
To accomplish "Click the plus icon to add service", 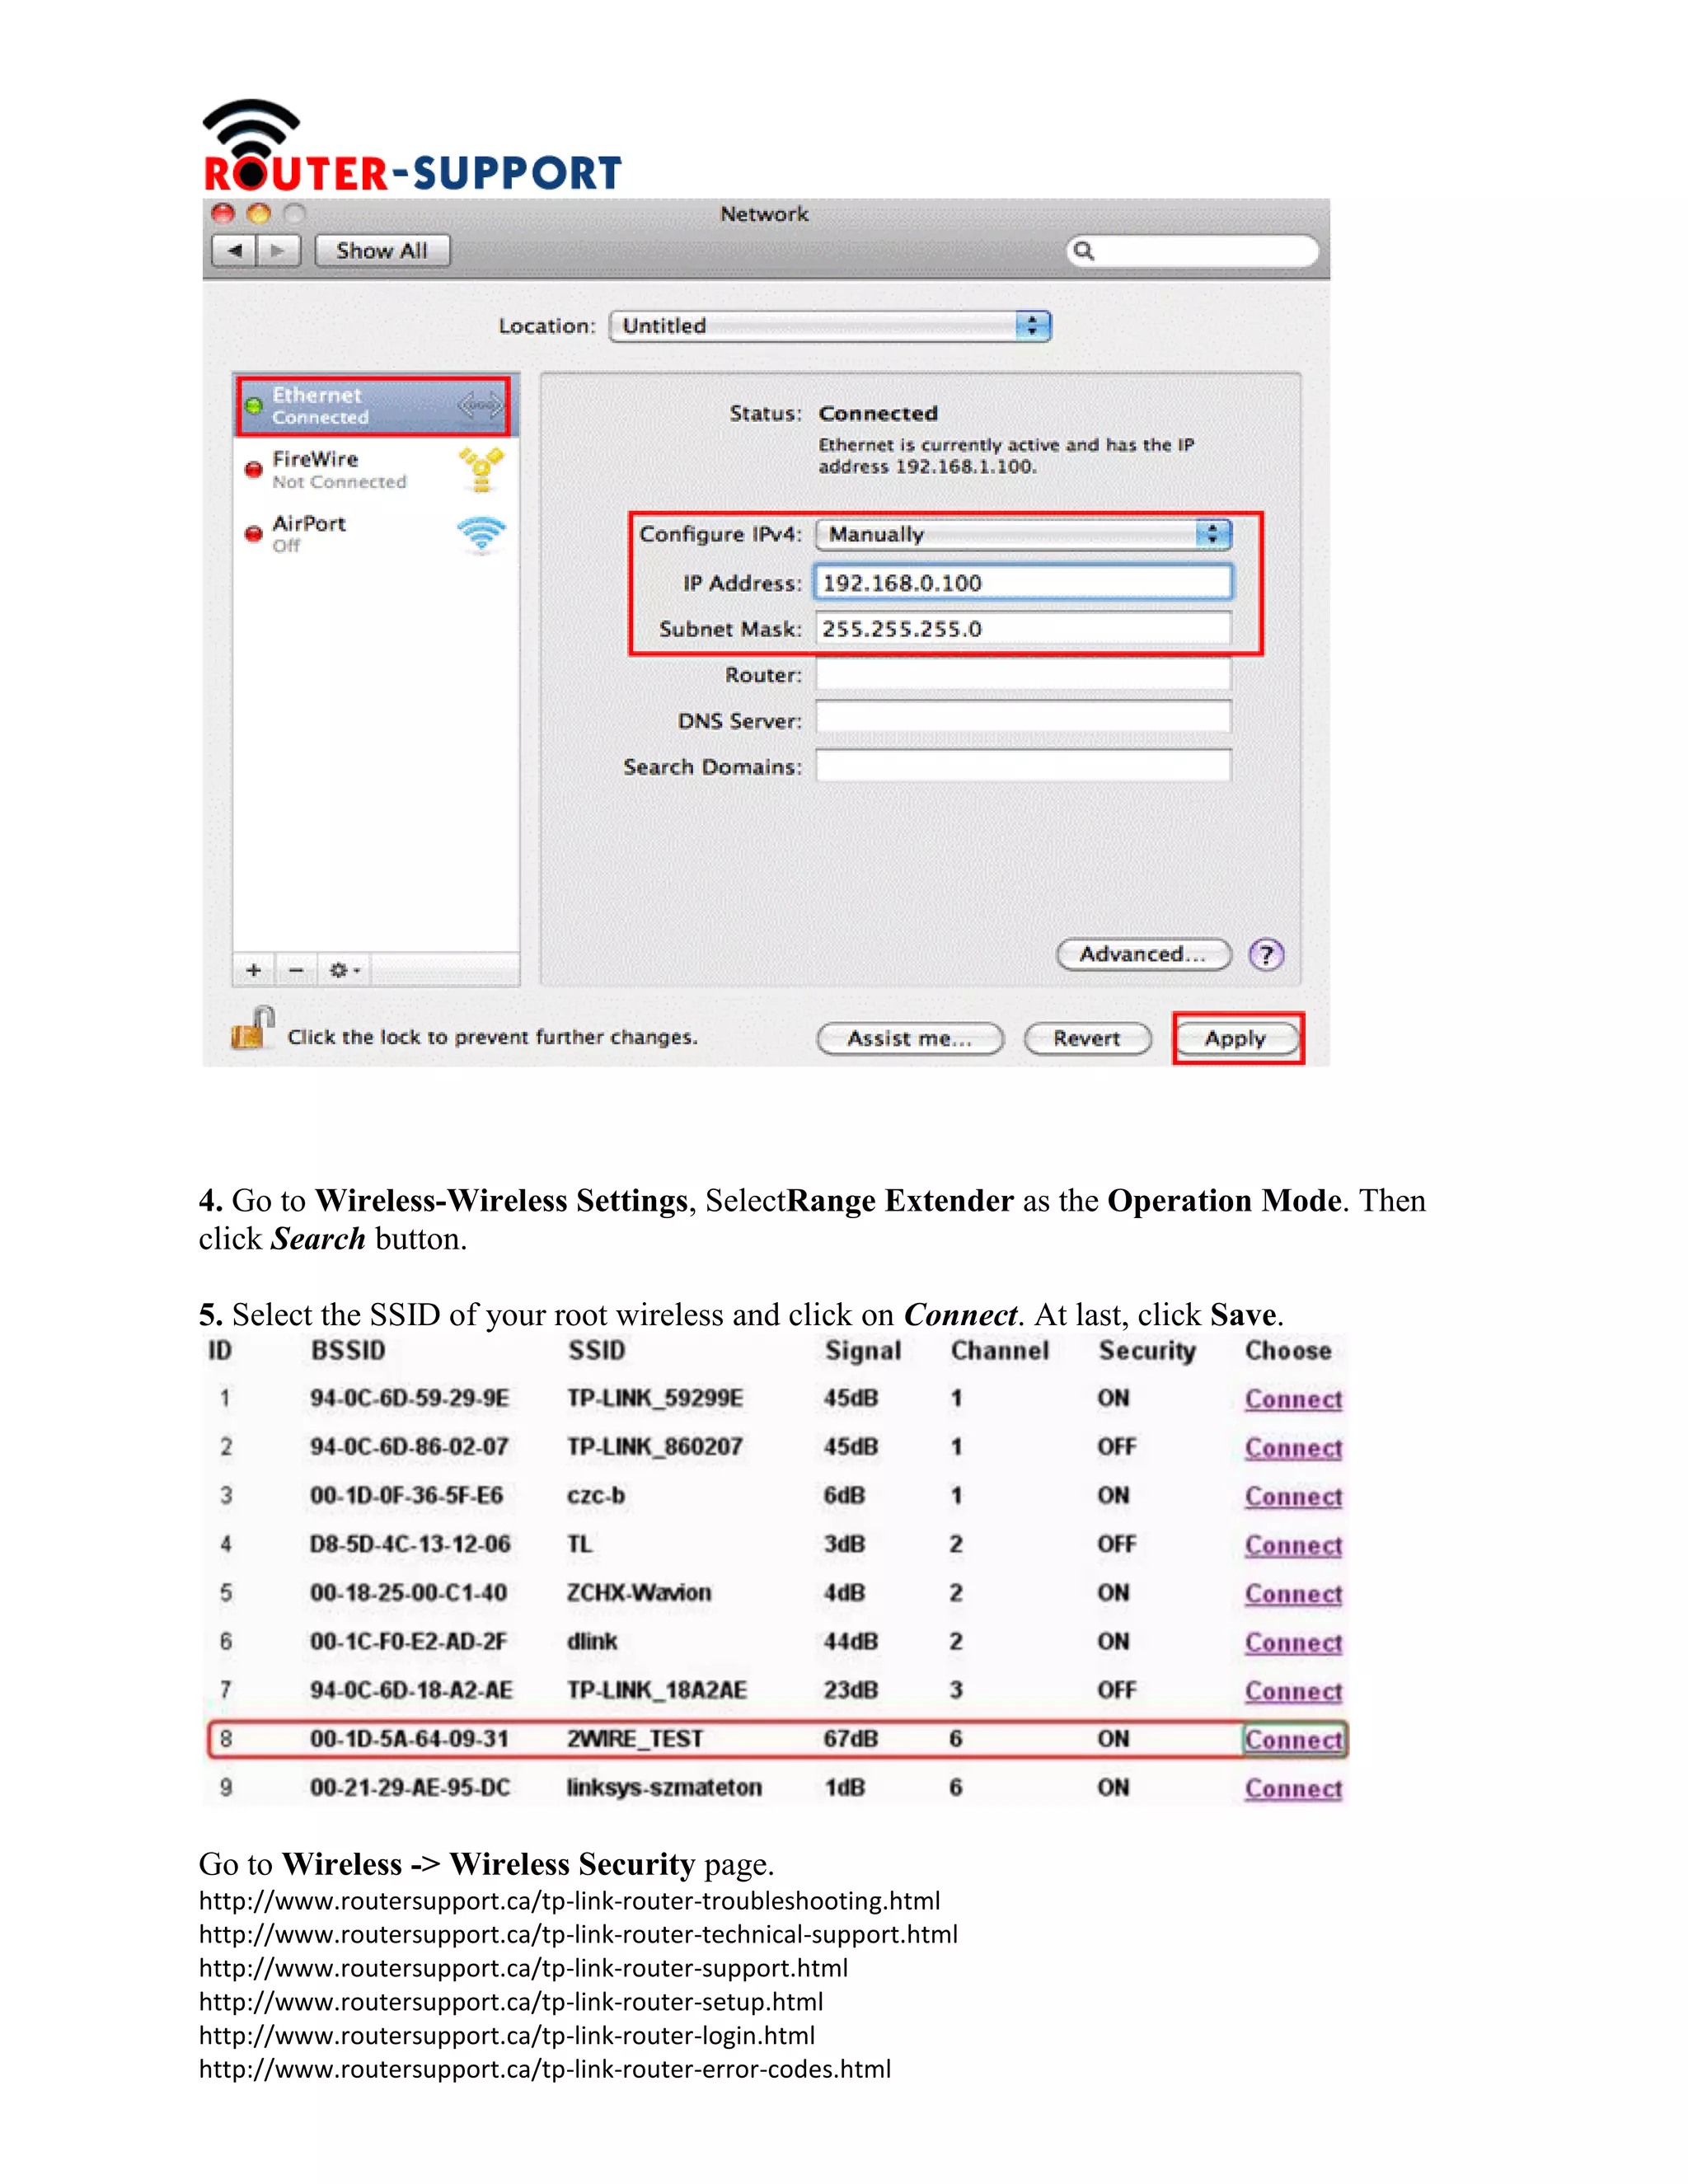I will coord(254,969).
